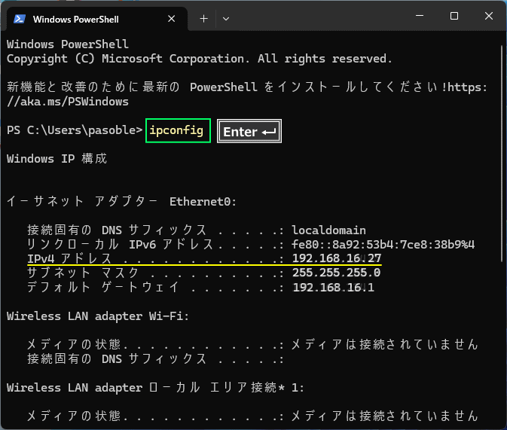Click the heading Windows IP 構成
This screenshot has height=430, width=507.
point(57,159)
